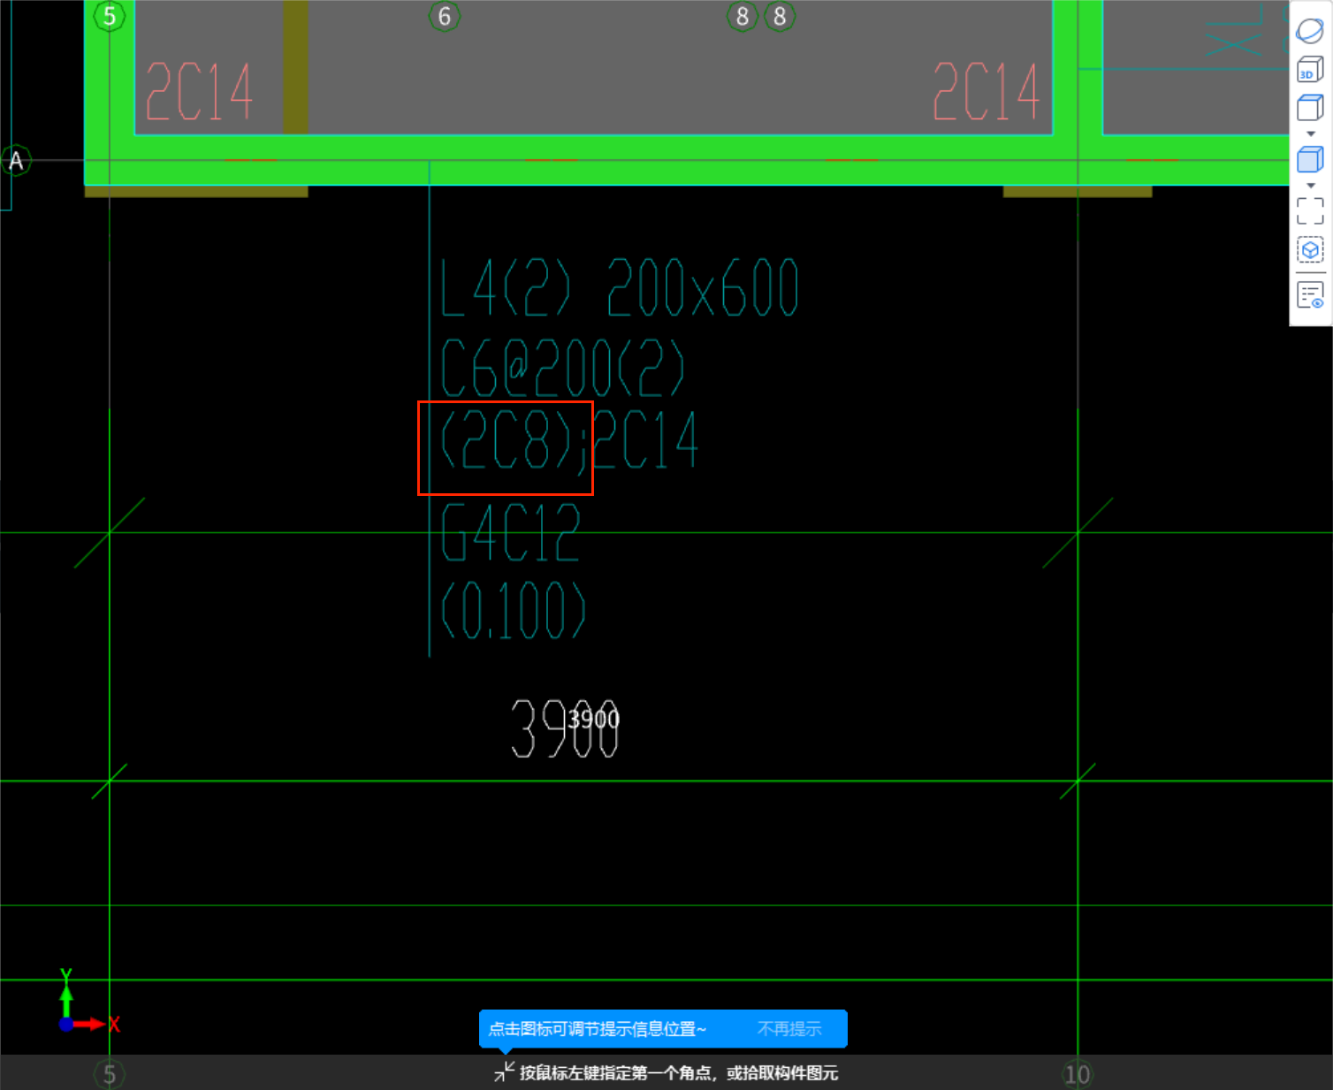
Task: Click the red '2C14' label at right
Action: tap(986, 91)
